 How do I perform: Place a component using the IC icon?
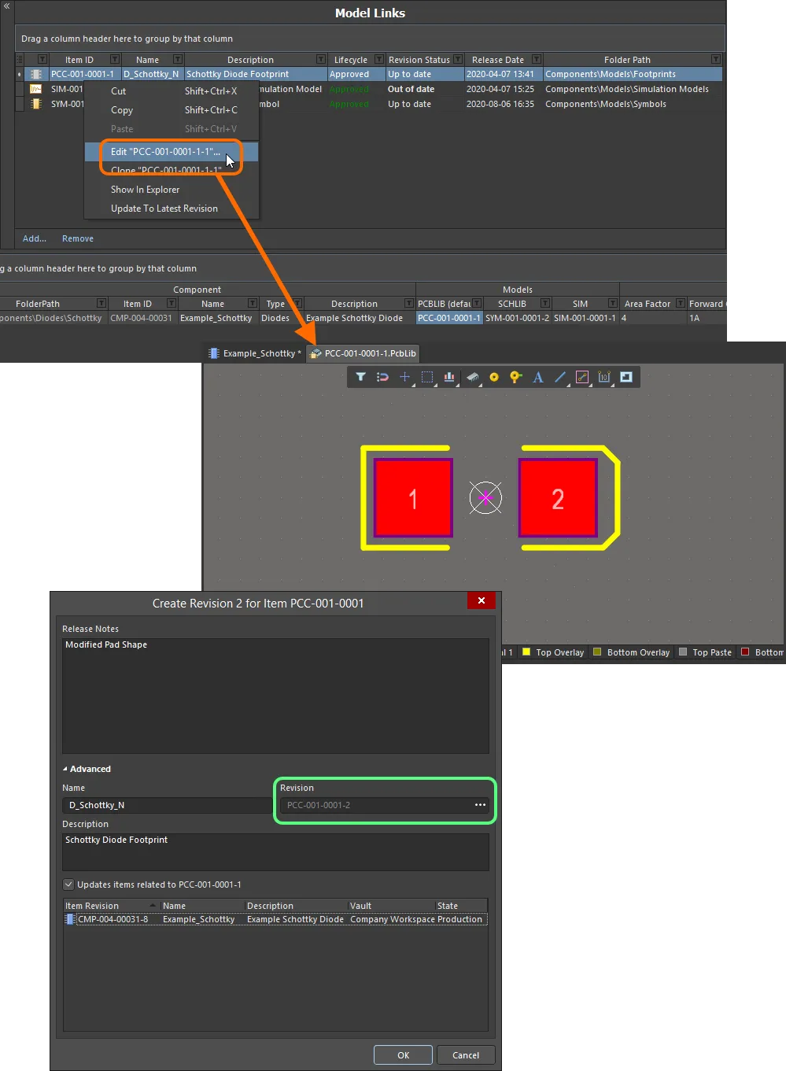(473, 377)
